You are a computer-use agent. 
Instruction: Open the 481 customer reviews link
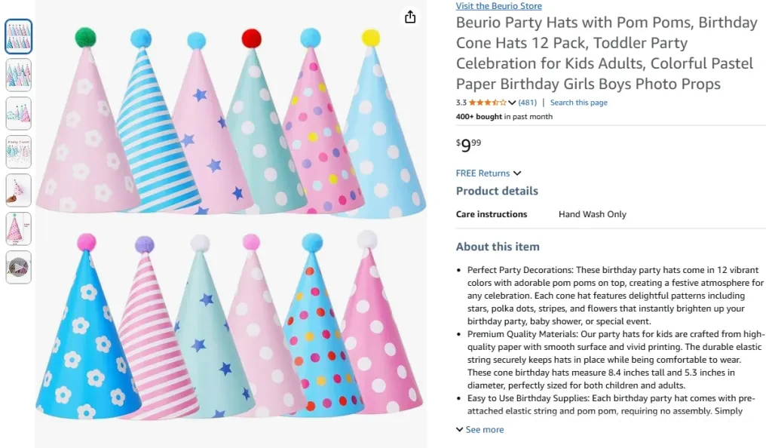(x=528, y=103)
